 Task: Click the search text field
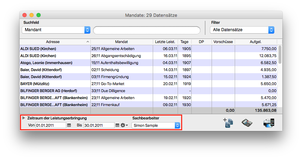(x=147, y=30)
